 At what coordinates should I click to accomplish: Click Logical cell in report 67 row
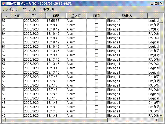153,21
